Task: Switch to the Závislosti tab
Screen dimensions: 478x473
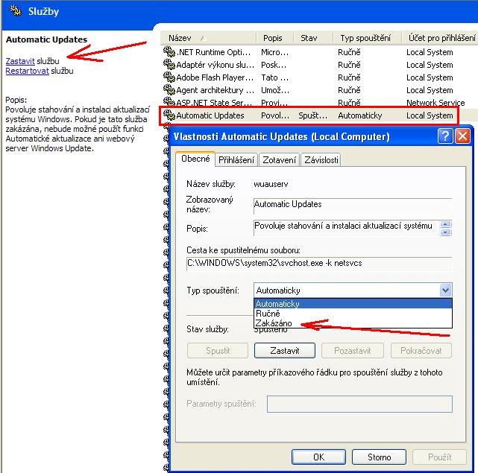Action: point(321,160)
